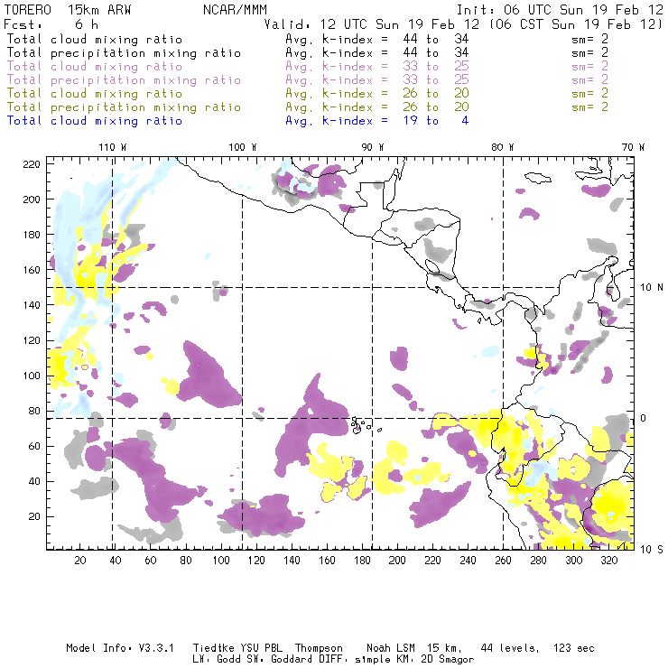Click 'YSU PBL' in the model info footer

261,648
